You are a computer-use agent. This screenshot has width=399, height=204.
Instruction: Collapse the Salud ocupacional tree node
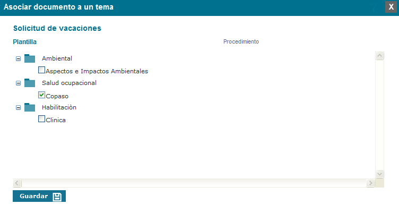19,83
